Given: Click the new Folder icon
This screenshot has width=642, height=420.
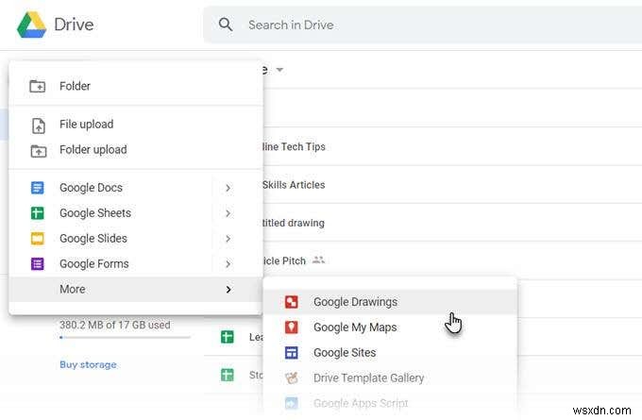Looking at the screenshot, I should click(x=38, y=86).
